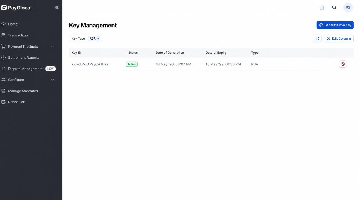
Task: Click the Dispute Management arrow icon
Action: coord(4,69)
